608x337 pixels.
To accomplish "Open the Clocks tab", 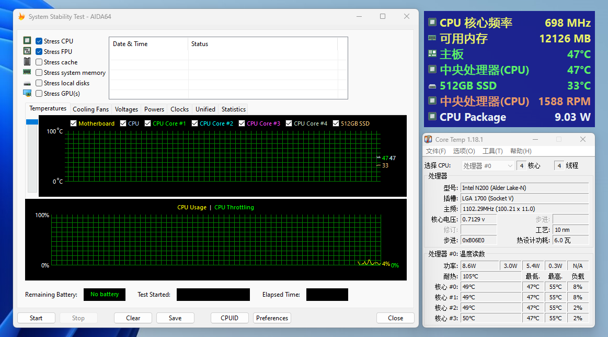I will (x=179, y=109).
